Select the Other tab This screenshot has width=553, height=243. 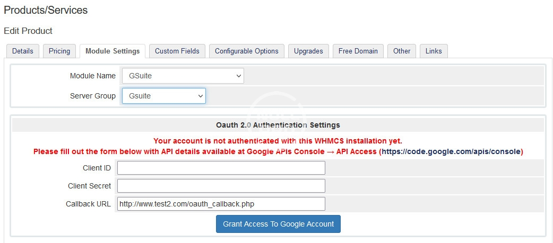[402, 51]
